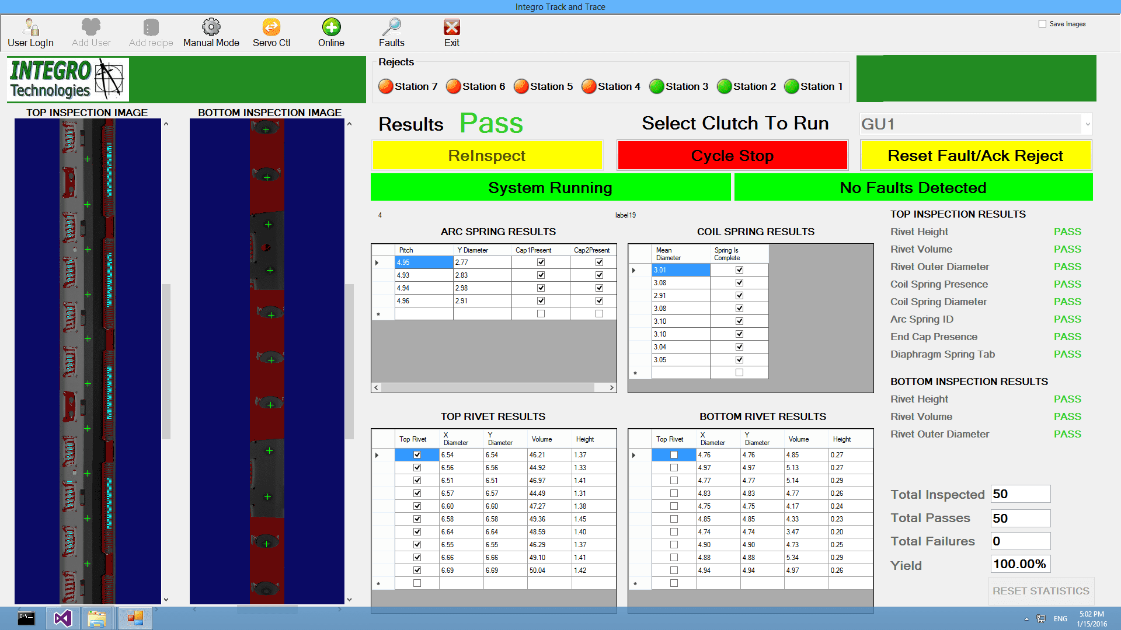Image resolution: width=1121 pixels, height=630 pixels.
Task: Toggle first Top Rivet checkbox in bottom rivet results
Action: point(674,455)
